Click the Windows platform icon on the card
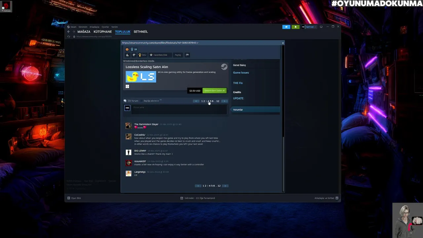 [127, 87]
